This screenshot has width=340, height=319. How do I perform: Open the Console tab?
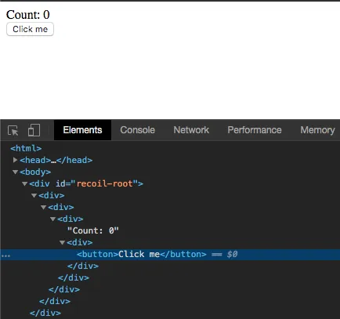[138, 130]
